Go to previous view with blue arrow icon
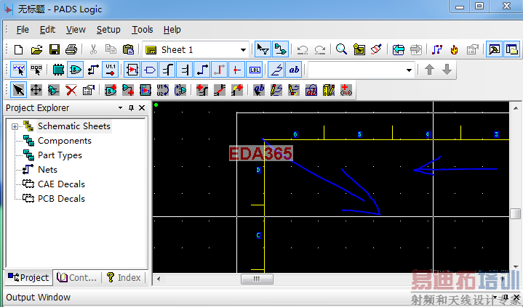The width and height of the screenshot is (523, 307). (399, 50)
